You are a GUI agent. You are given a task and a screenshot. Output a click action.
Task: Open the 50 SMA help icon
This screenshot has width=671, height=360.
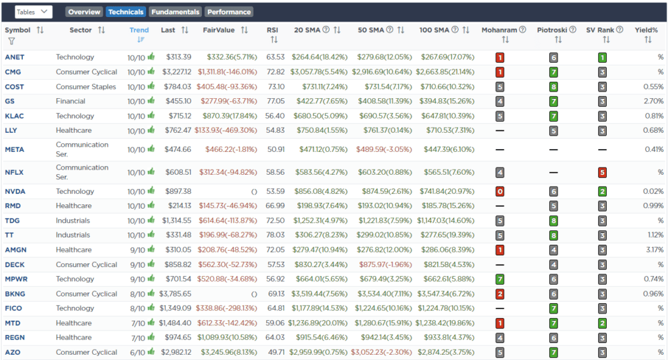click(390, 29)
